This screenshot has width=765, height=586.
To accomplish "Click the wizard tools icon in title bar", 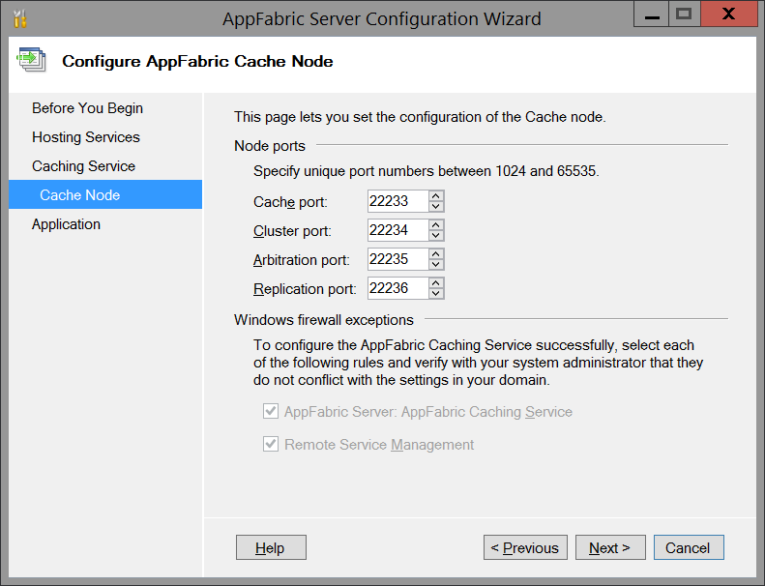I will (19, 18).
